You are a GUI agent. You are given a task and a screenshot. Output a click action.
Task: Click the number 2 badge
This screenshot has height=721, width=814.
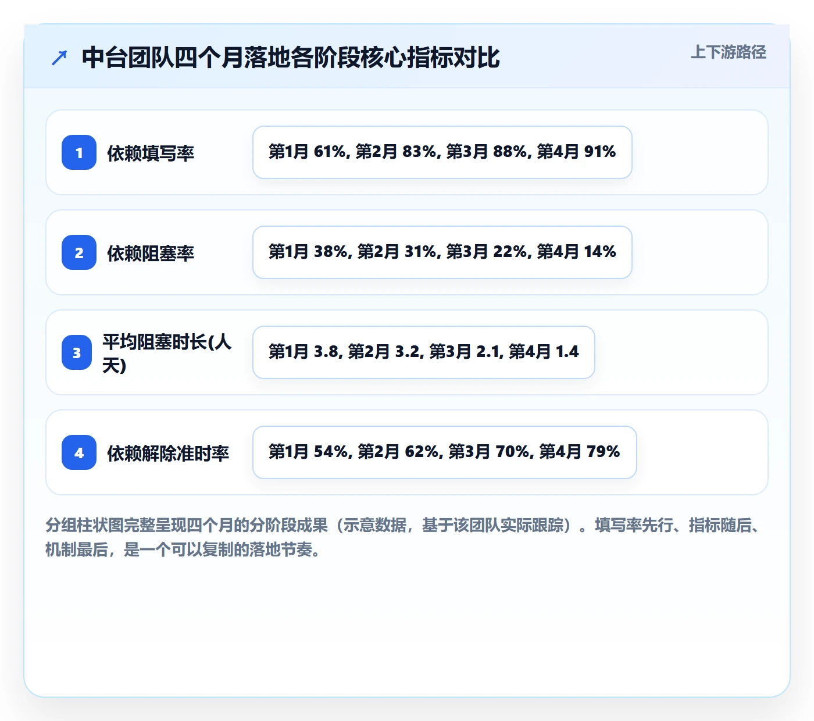coord(79,252)
